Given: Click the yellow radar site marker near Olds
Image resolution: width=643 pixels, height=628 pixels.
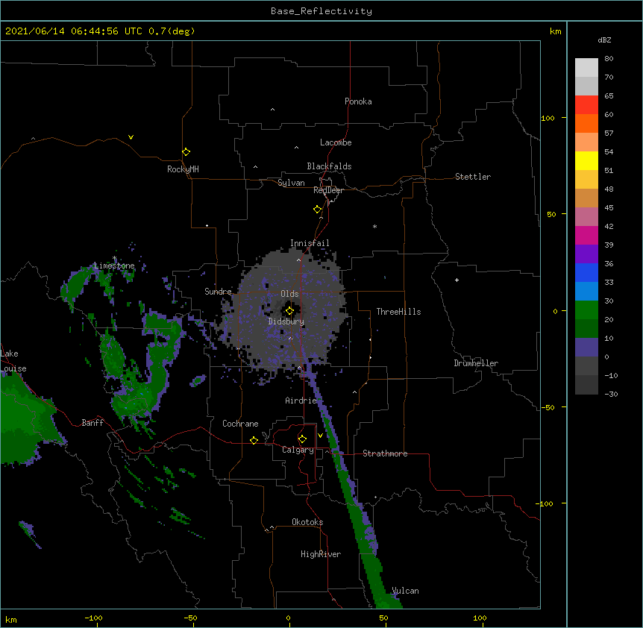Looking at the screenshot, I should [x=289, y=310].
